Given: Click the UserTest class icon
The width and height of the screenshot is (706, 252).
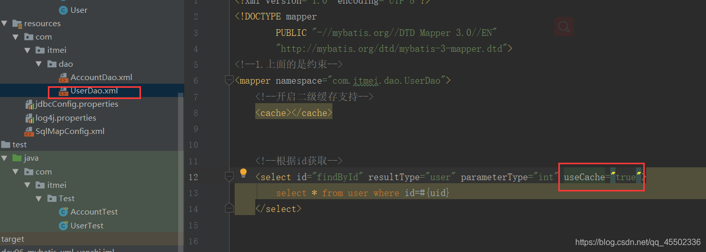Looking at the screenshot, I should 63,225.
